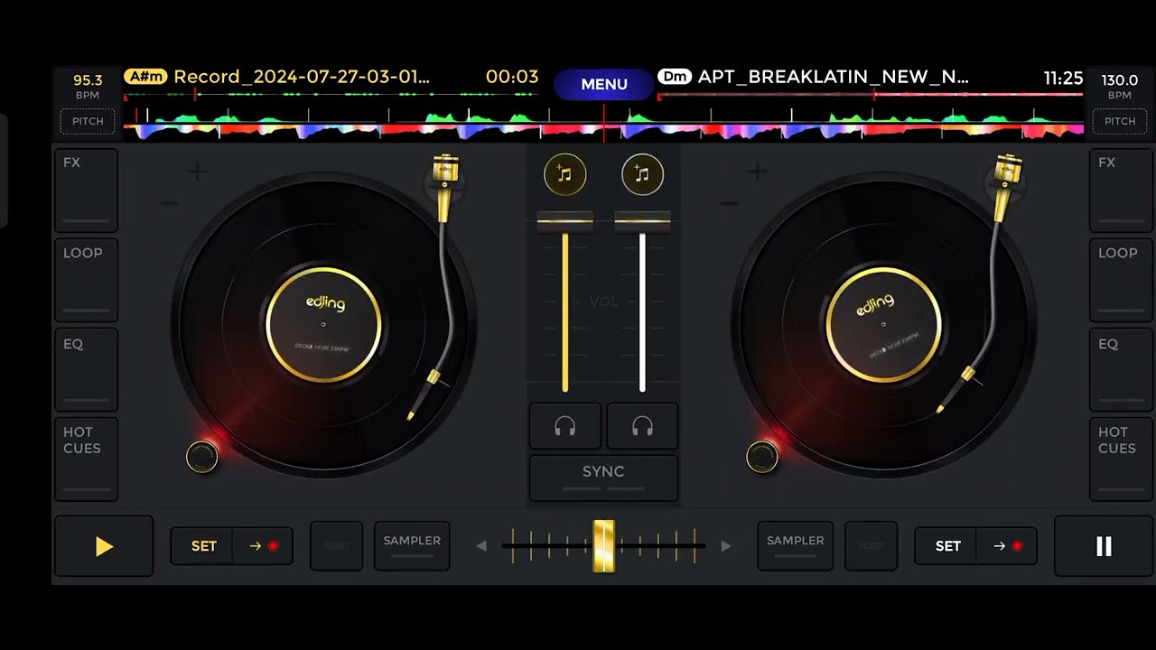
Task: Jump to cue point on right deck
Action: click(1007, 546)
